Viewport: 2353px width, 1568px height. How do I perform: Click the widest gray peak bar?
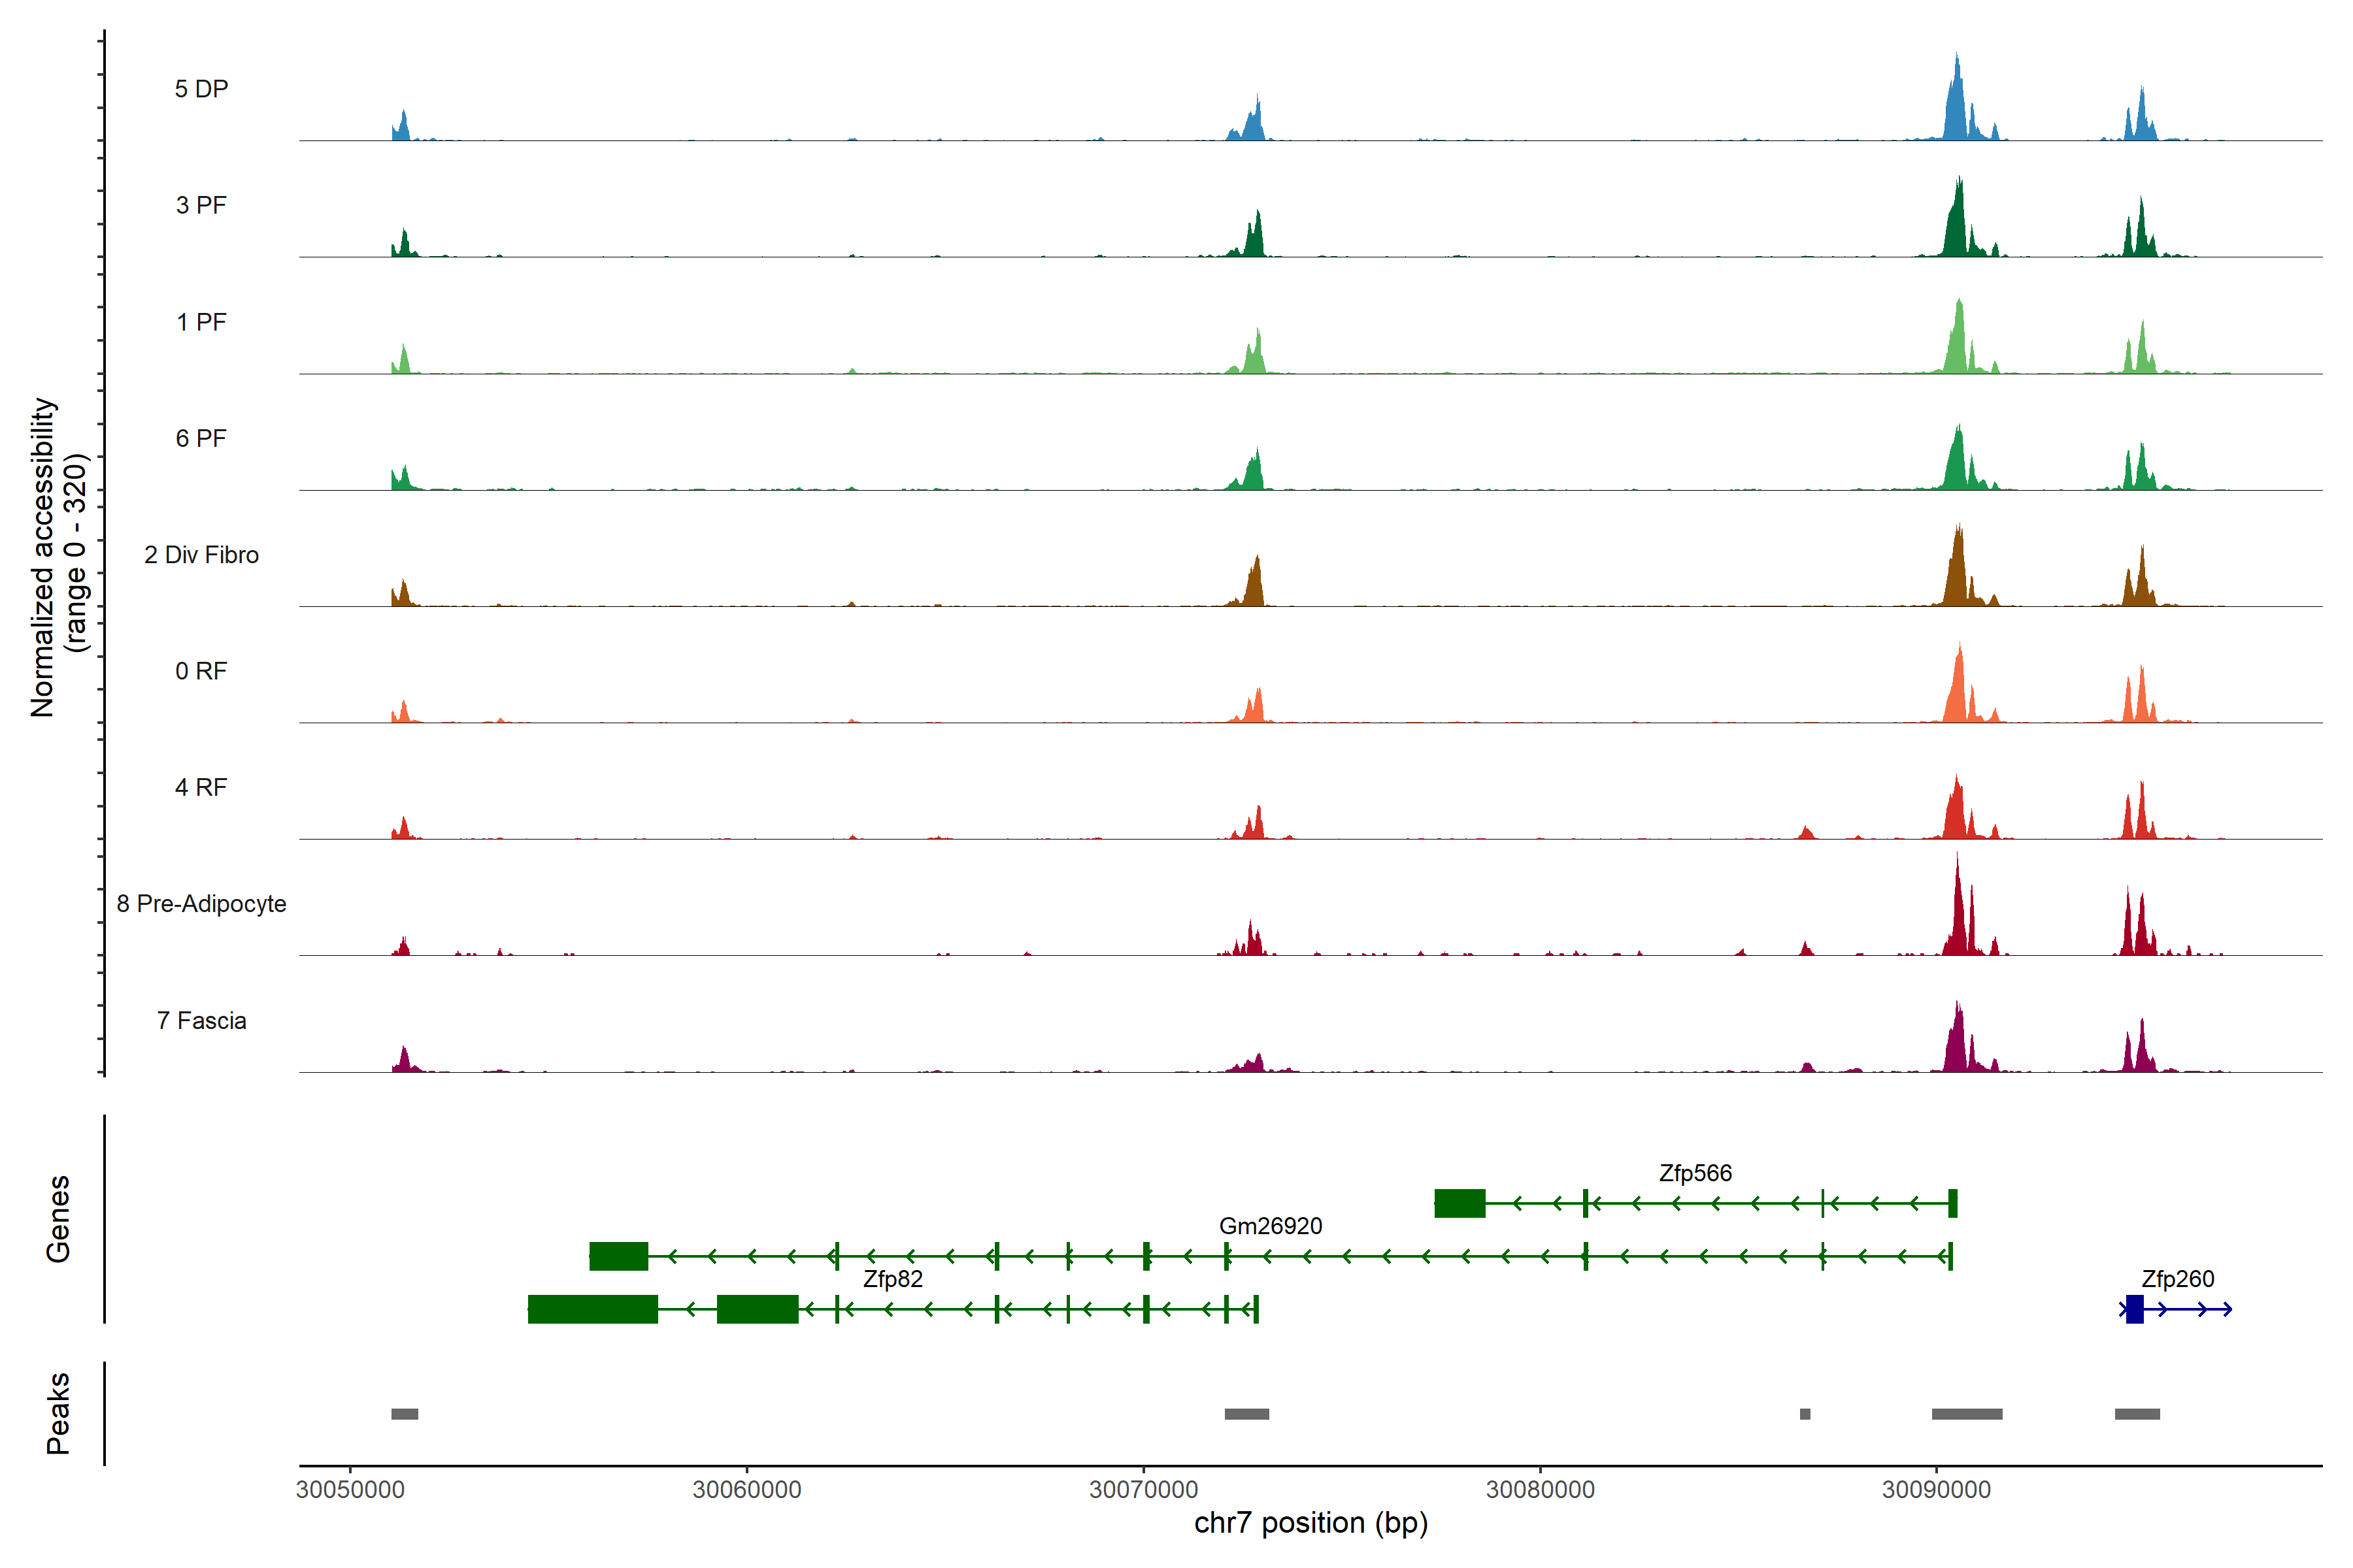tap(1967, 1414)
